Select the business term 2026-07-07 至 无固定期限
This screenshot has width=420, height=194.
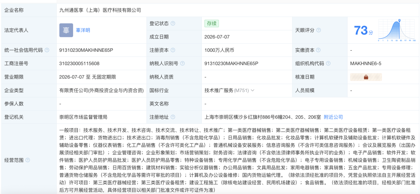(87, 77)
